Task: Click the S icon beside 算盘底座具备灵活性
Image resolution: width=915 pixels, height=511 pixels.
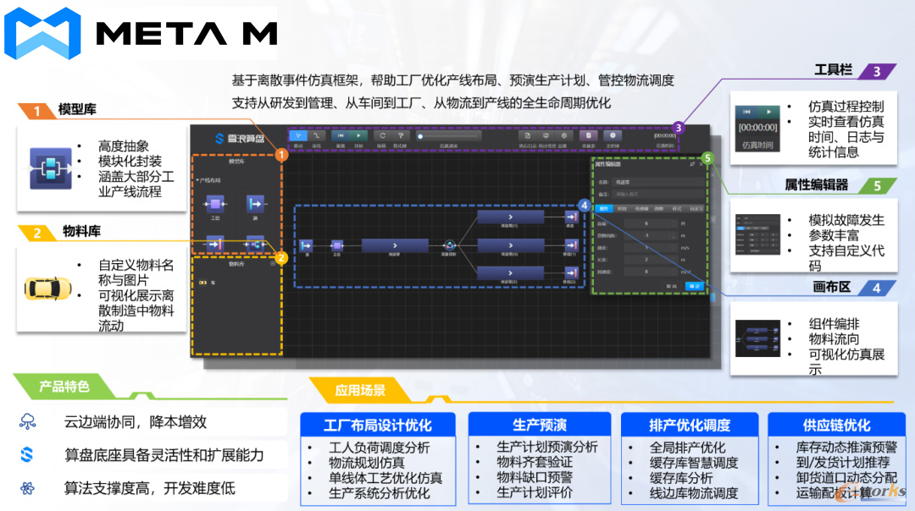Action: 27,454
